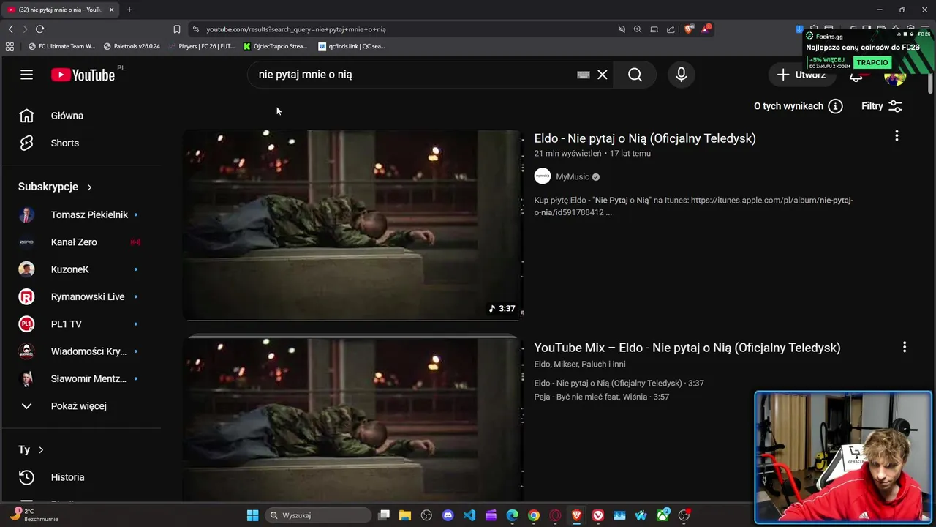This screenshot has width=936, height=527.
Task: Open 'qcfinds.link | QC sea...' bookmark
Action: pyautogui.click(x=352, y=46)
